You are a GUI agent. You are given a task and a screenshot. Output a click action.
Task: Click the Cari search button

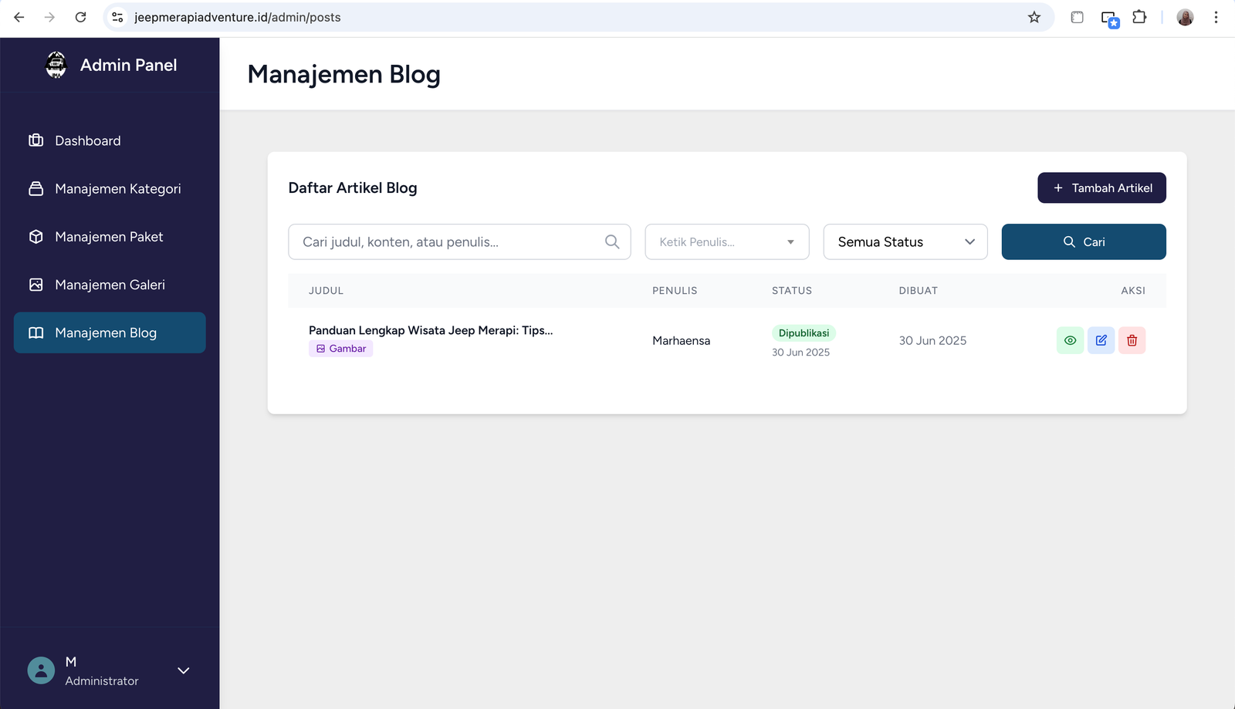click(x=1083, y=242)
